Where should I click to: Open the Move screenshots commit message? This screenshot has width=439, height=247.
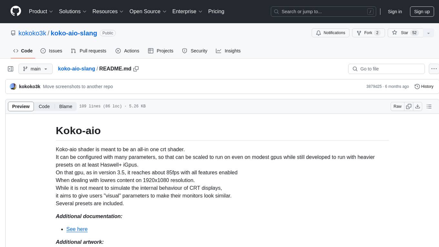(78, 86)
